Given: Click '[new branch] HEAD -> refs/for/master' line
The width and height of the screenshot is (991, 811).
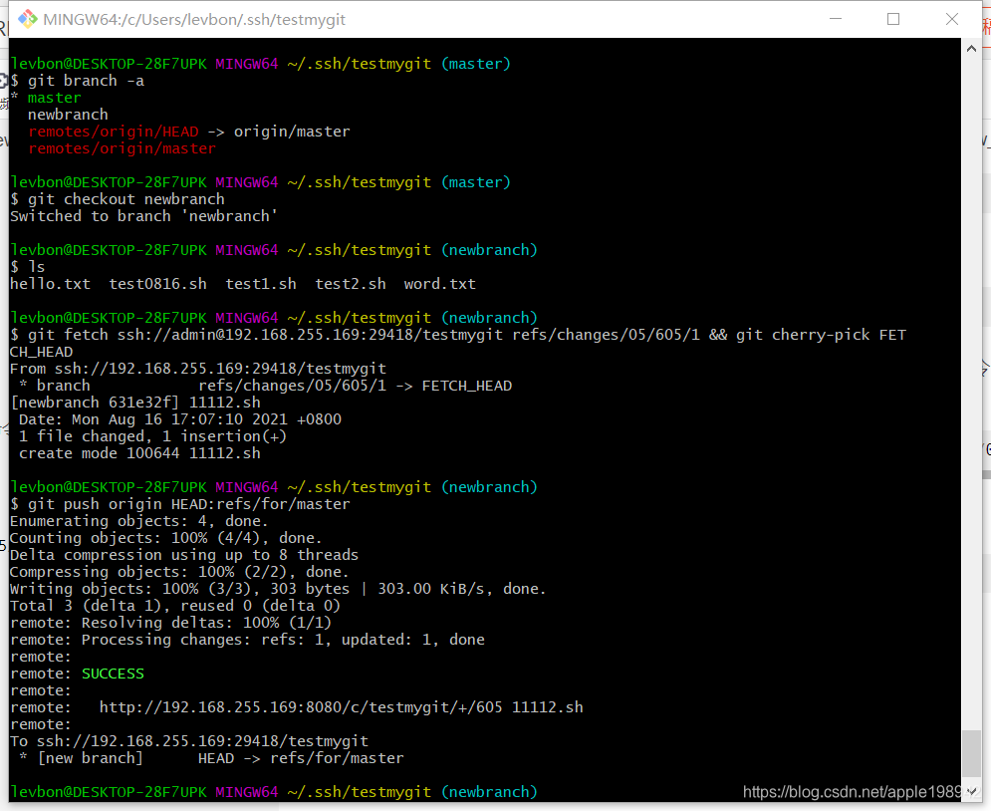Looking at the screenshot, I should point(211,758).
